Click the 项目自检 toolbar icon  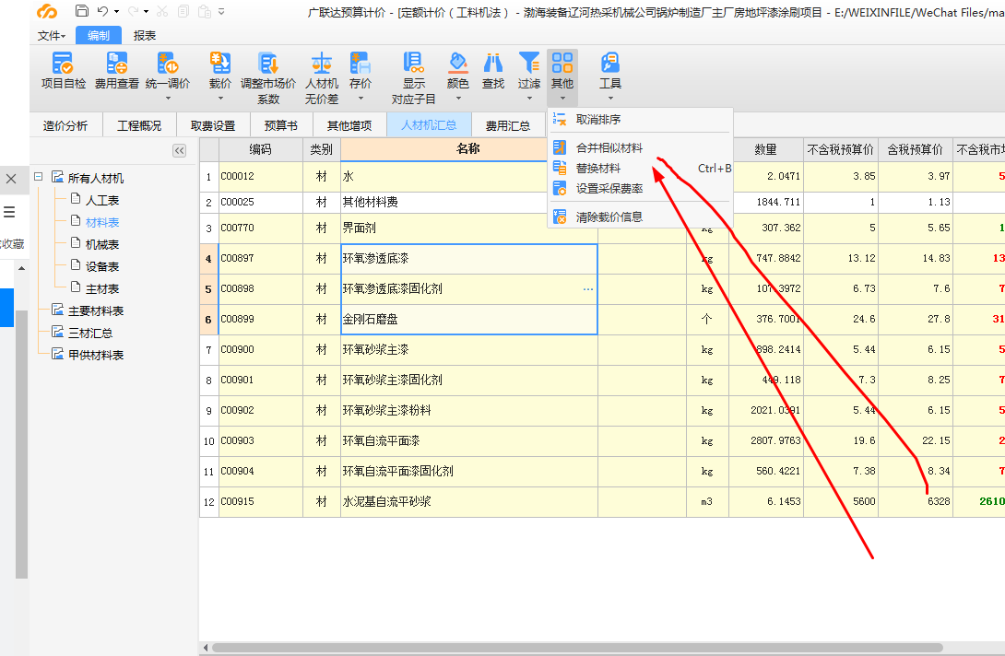pyautogui.click(x=63, y=63)
